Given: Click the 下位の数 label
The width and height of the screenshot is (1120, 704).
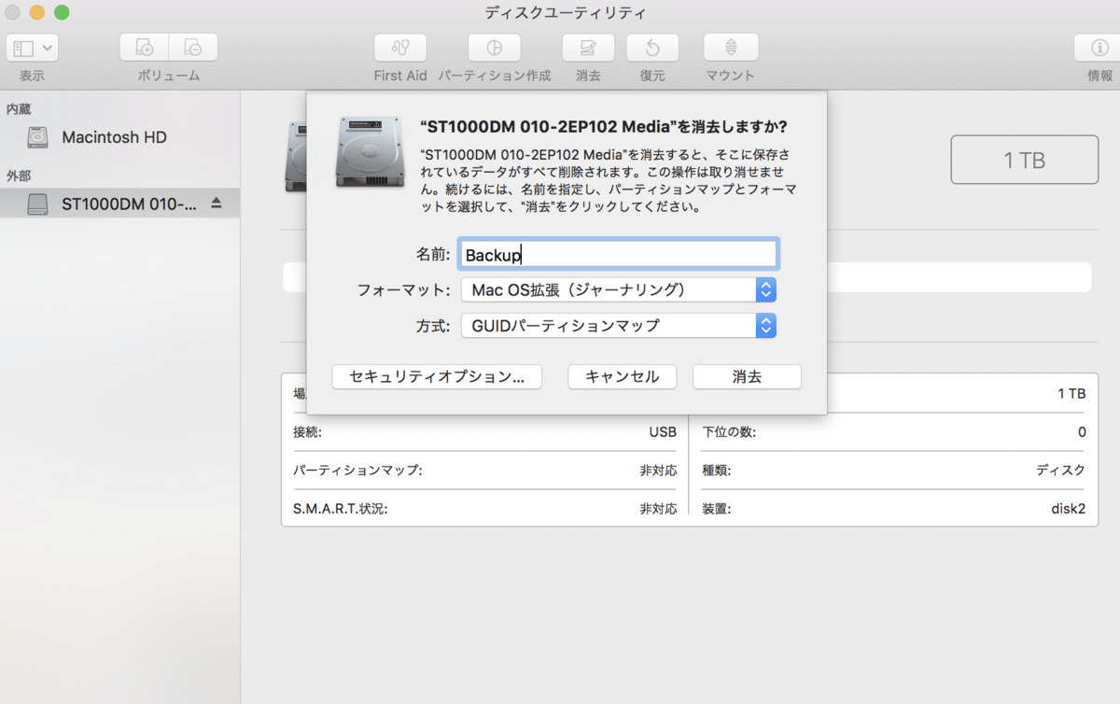Looking at the screenshot, I should [x=729, y=432].
